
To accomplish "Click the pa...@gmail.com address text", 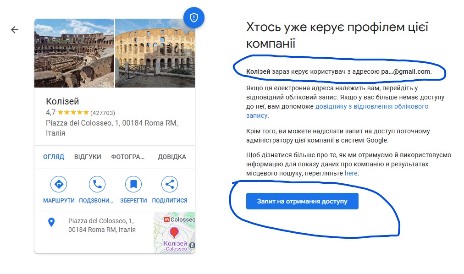I will 405,71.
